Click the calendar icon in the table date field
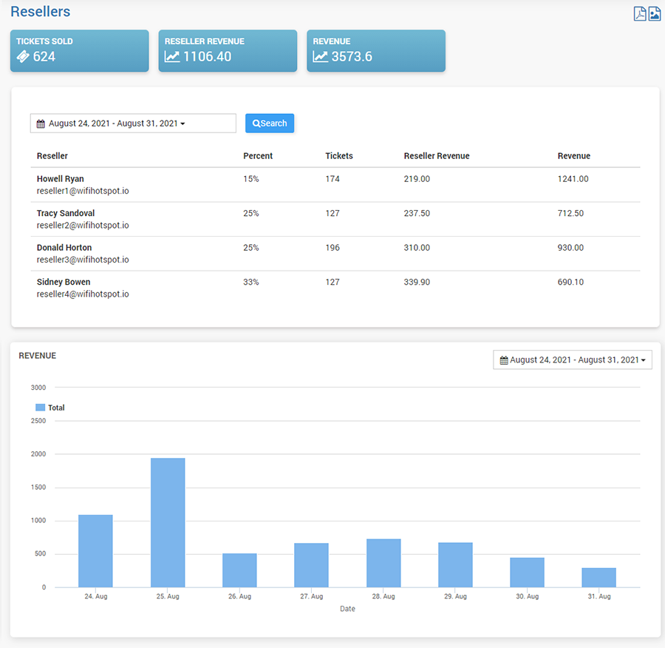This screenshot has width=665, height=648. 41,124
